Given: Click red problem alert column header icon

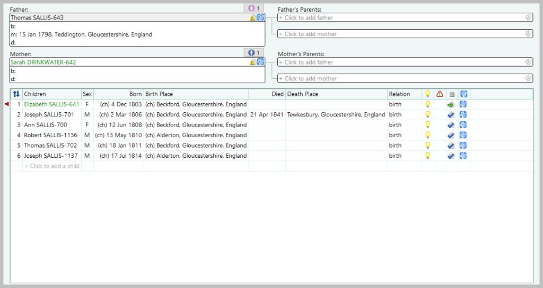Looking at the screenshot, I should pyautogui.click(x=440, y=94).
